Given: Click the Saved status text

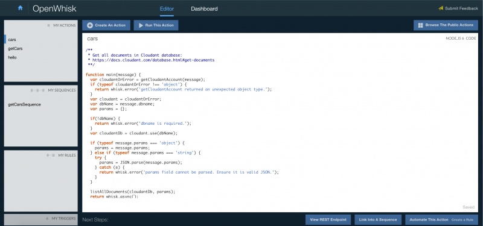Looking at the screenshot, I should pyautogui.click(x=469, y=207).
